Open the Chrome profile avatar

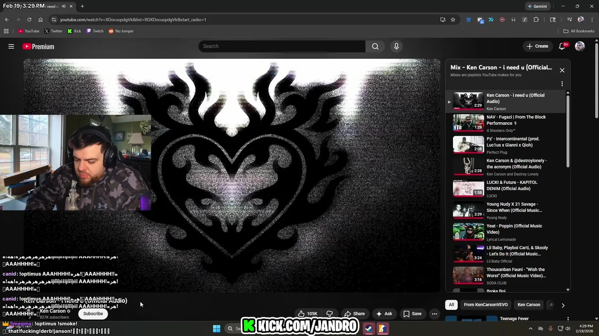(x=581, y=20)
